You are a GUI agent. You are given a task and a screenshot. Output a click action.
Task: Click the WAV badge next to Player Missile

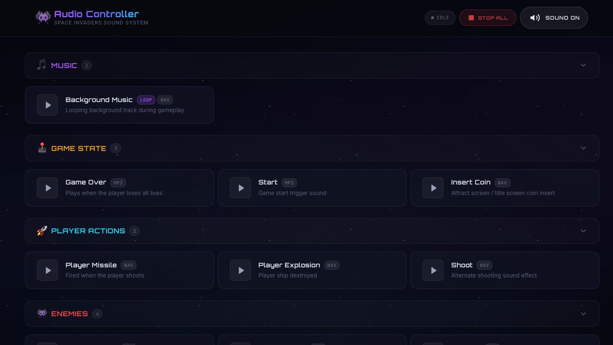tap(128, 265)
